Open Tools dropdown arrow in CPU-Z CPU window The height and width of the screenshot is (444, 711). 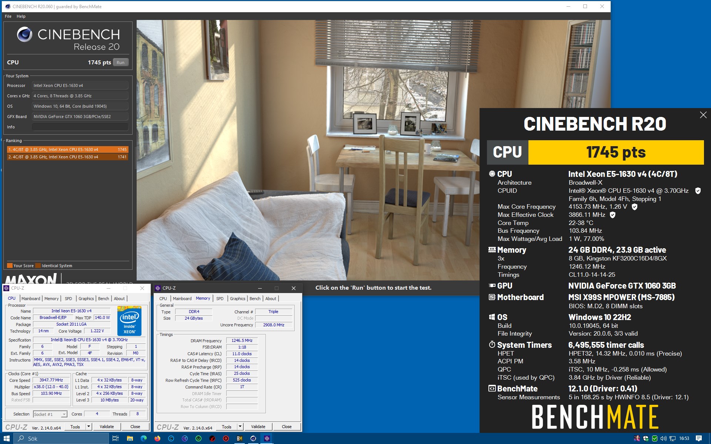click(x=89, y=427)
